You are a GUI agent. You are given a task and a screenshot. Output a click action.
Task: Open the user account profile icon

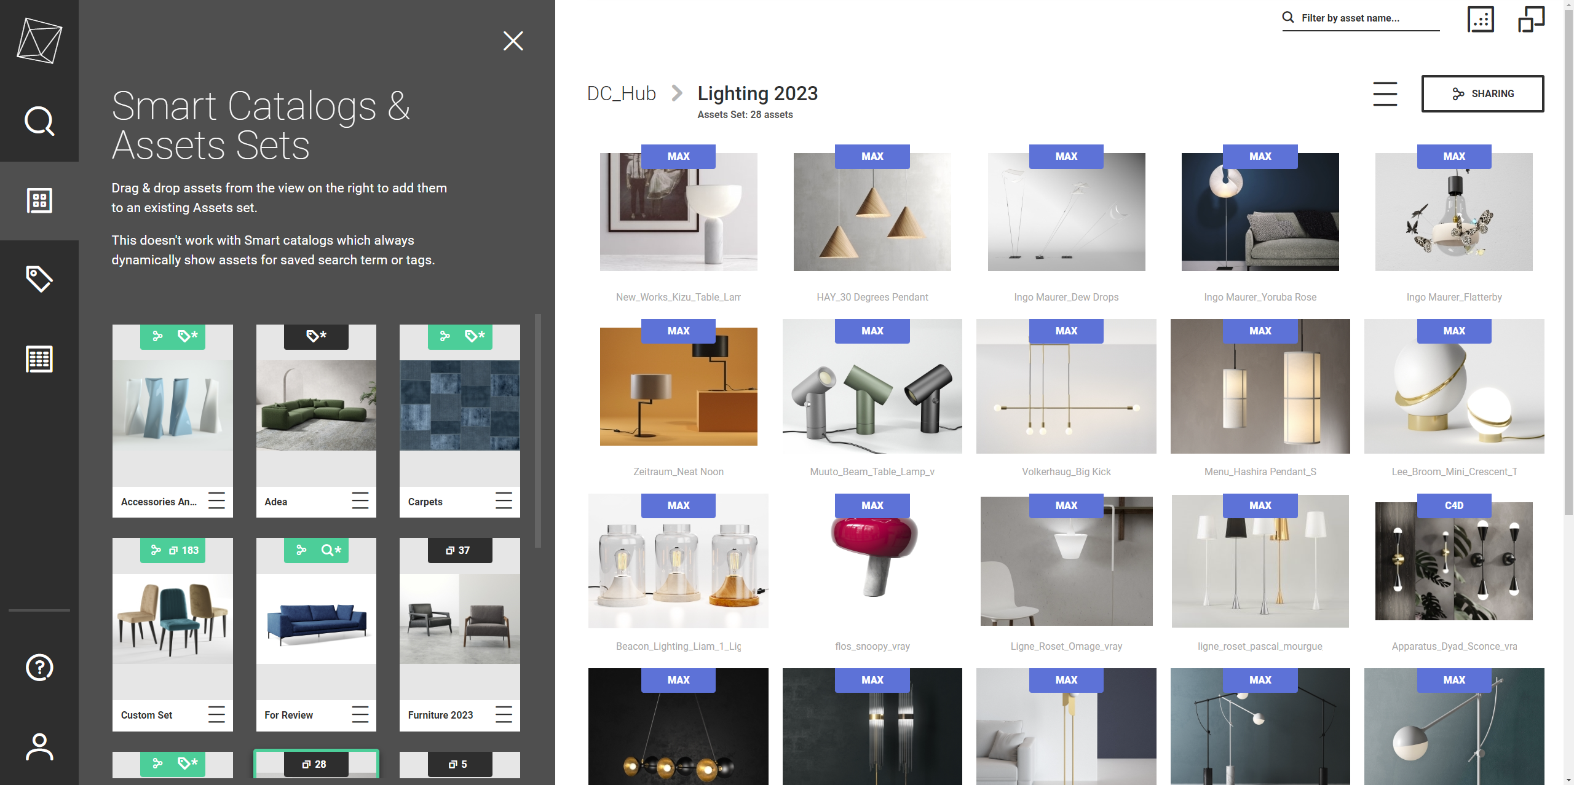[x=39, y=746]
